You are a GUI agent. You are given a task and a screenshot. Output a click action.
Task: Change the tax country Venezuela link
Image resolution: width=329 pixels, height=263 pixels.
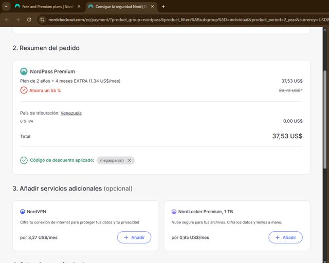pos(71,113)
